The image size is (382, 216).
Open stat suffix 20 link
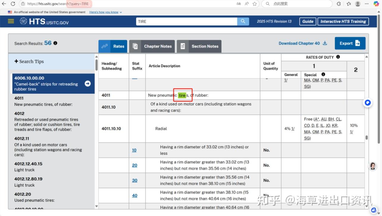(135, 165)
